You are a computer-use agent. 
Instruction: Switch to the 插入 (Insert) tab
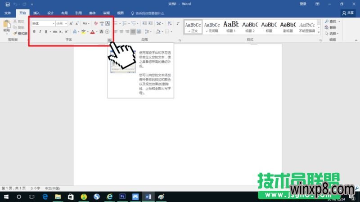(x=36, y=13)
